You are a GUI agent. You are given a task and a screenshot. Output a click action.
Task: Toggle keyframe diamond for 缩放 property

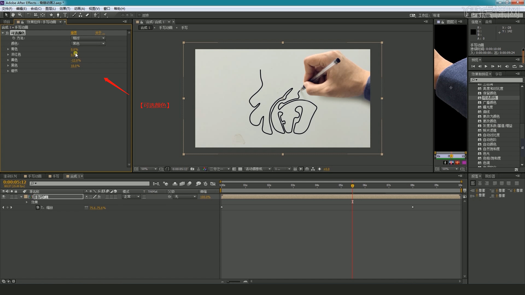pos(7,208)
